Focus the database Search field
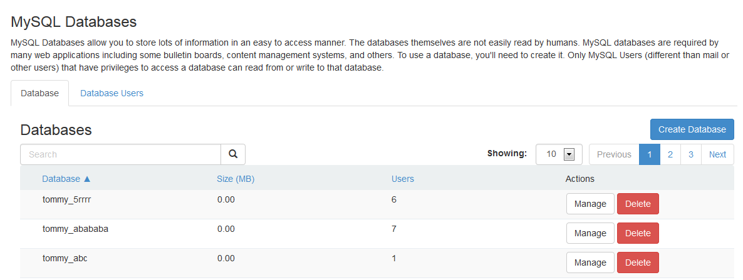 coord(120,154)
